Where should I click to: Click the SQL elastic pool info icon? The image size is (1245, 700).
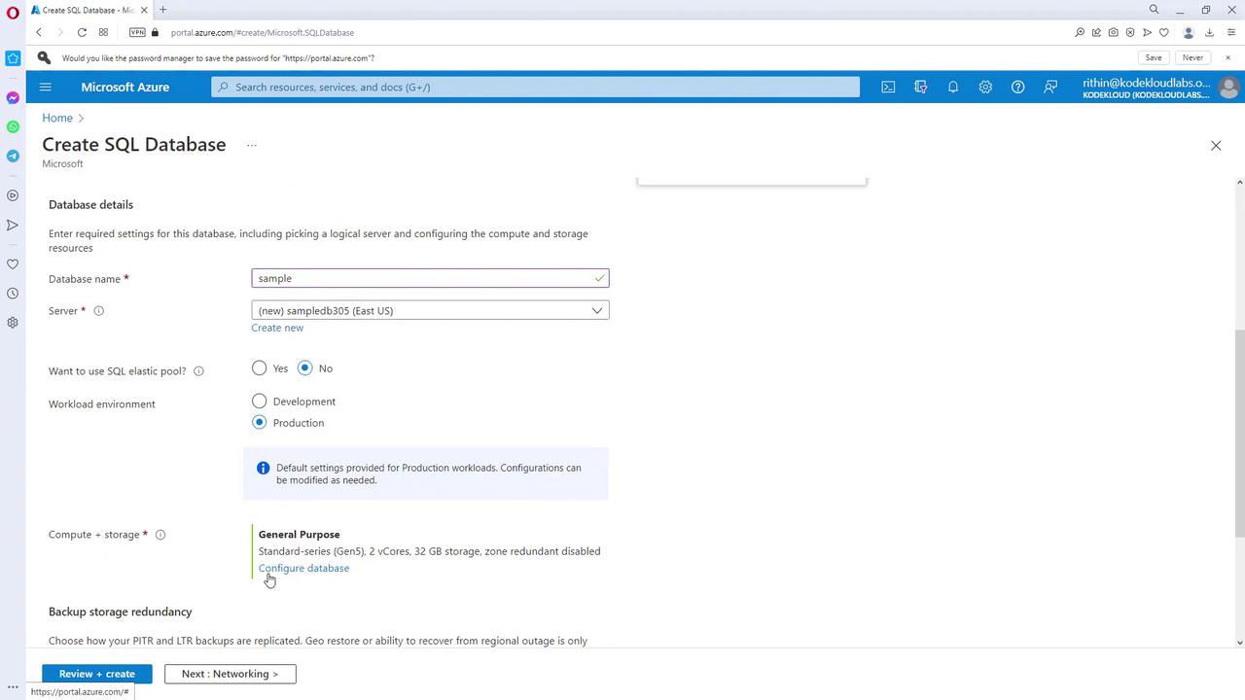pos(198,371)
